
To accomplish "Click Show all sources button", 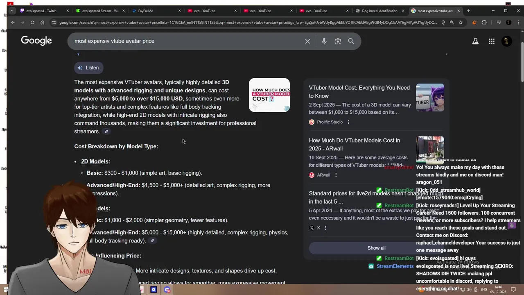I will 376,248.
